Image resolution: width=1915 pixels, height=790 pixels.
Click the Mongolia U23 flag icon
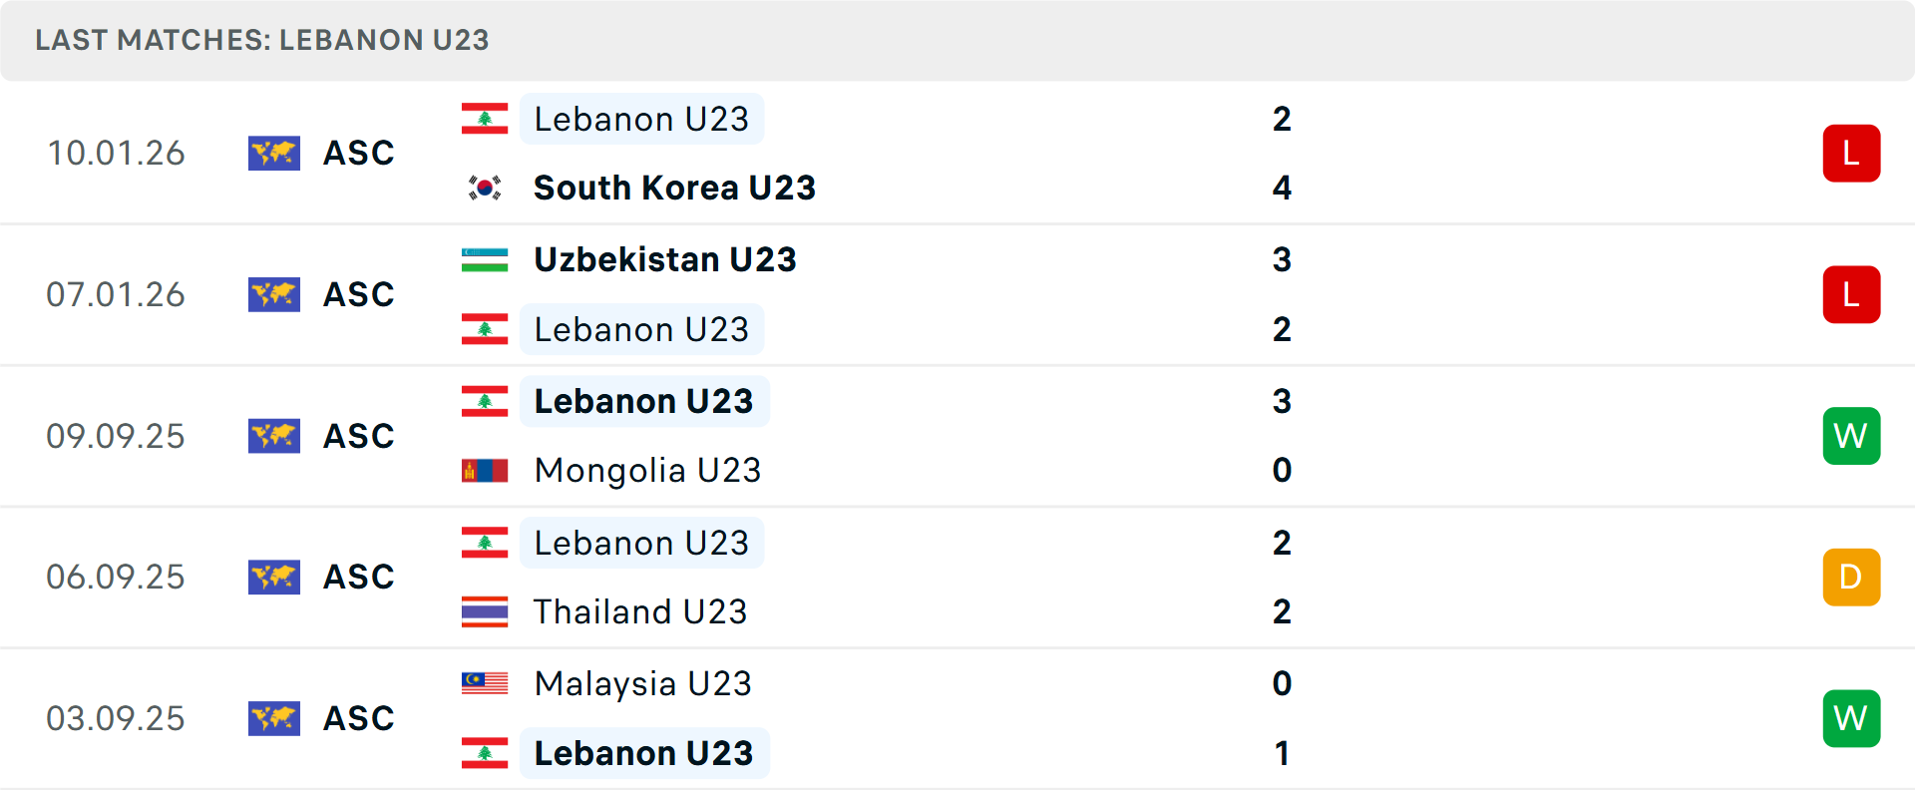pos(485,470)
